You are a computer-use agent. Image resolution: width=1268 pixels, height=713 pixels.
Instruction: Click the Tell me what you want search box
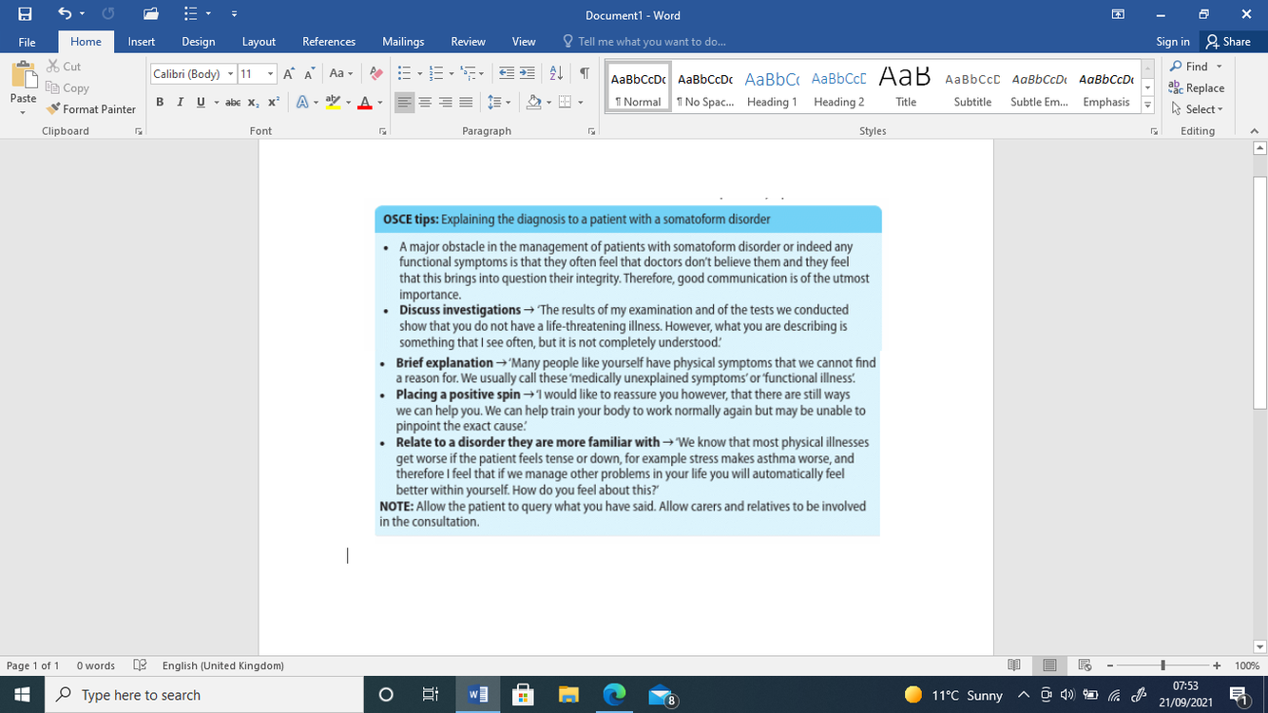pyautogui.click(x=644, y=42)
